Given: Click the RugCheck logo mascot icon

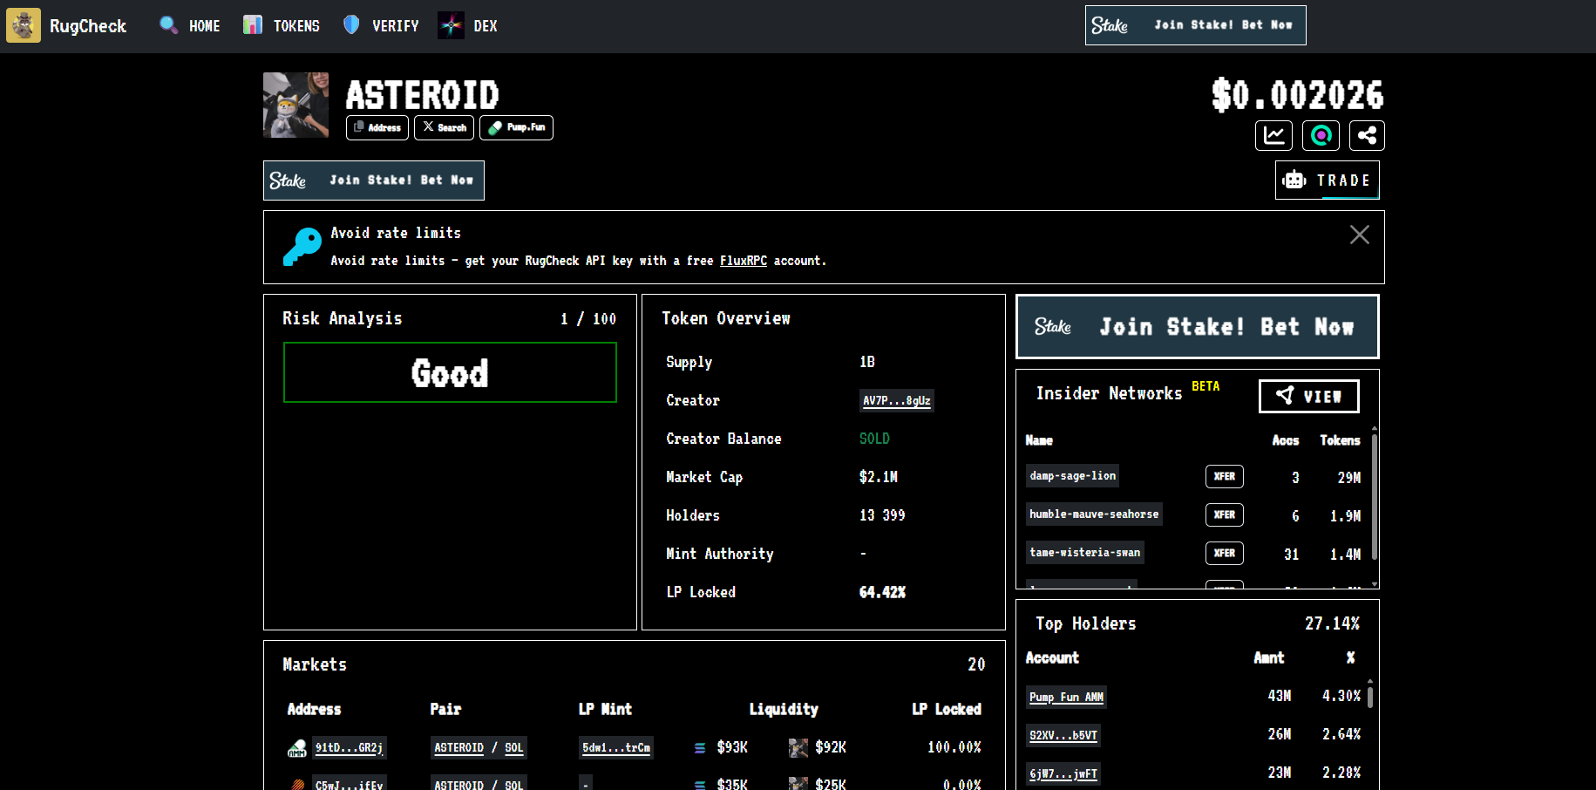Looking at the screenshot, I should 24,25.
